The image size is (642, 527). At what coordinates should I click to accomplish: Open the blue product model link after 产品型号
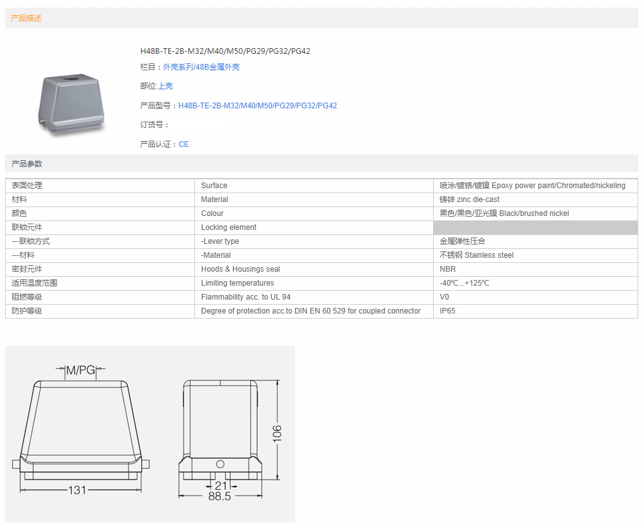click(258, 106)
